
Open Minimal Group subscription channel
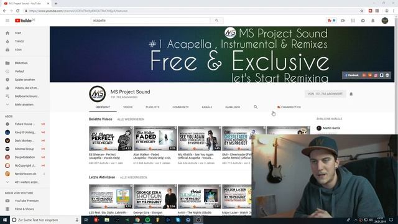(x=25, y=149)
